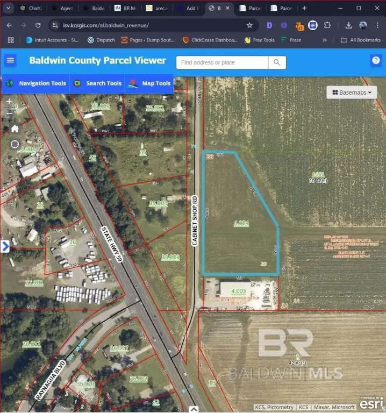This screenshot has height=413, width=386.
Task: Open the hamburger menu in Parcel Viewer header
Action: [10, 61]
